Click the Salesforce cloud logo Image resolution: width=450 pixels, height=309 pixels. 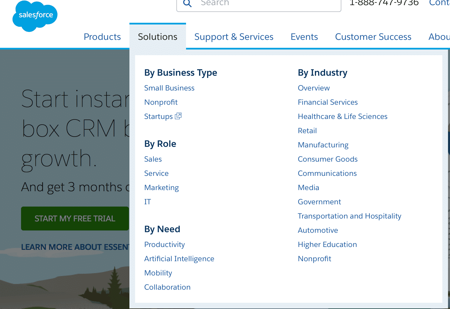click(35, 16)
